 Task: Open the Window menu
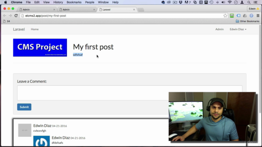(x=103, y=2)
